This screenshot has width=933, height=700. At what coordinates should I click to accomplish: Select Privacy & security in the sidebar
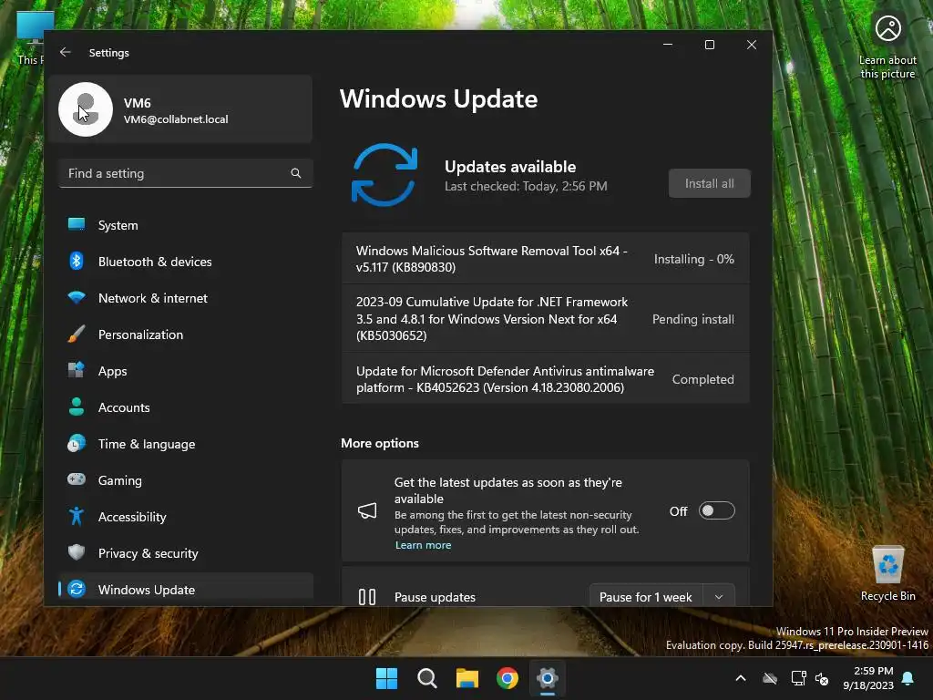pyautogui.click(x=186, y=553)
